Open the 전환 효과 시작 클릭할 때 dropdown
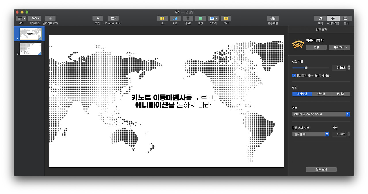This screenshot has height=194, width=368. [x=310, y=134]
